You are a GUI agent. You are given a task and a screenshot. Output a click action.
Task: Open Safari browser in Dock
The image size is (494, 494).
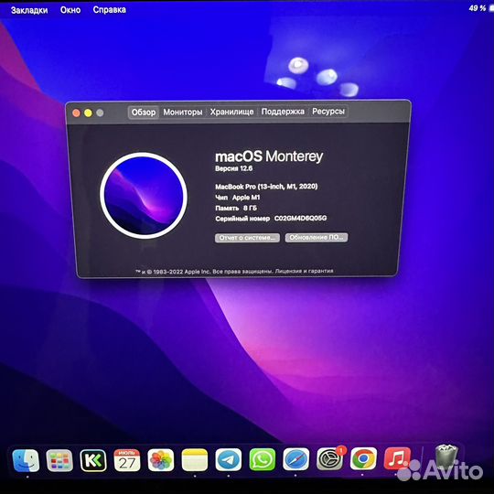295,459
